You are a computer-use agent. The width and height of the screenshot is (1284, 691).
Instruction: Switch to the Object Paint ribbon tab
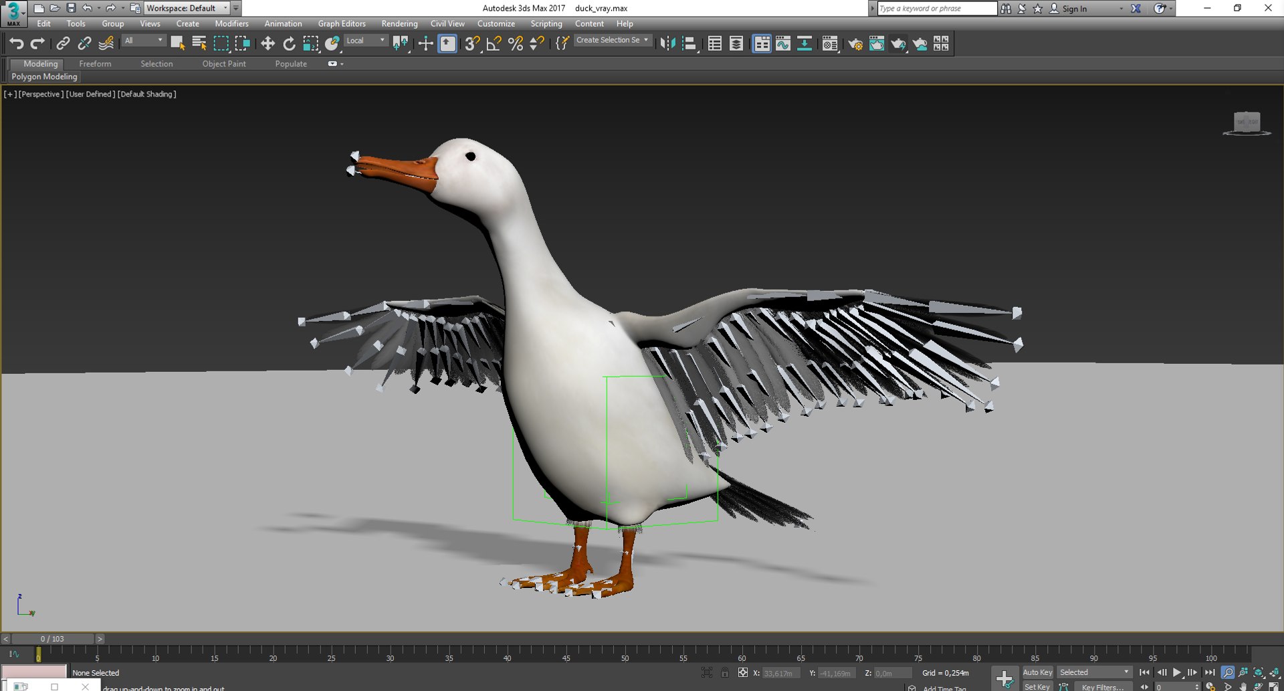(224, 64)
